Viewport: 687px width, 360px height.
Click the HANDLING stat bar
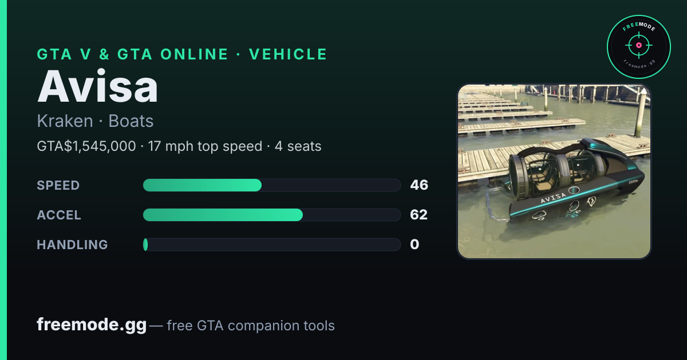click(x=271, y=245)
